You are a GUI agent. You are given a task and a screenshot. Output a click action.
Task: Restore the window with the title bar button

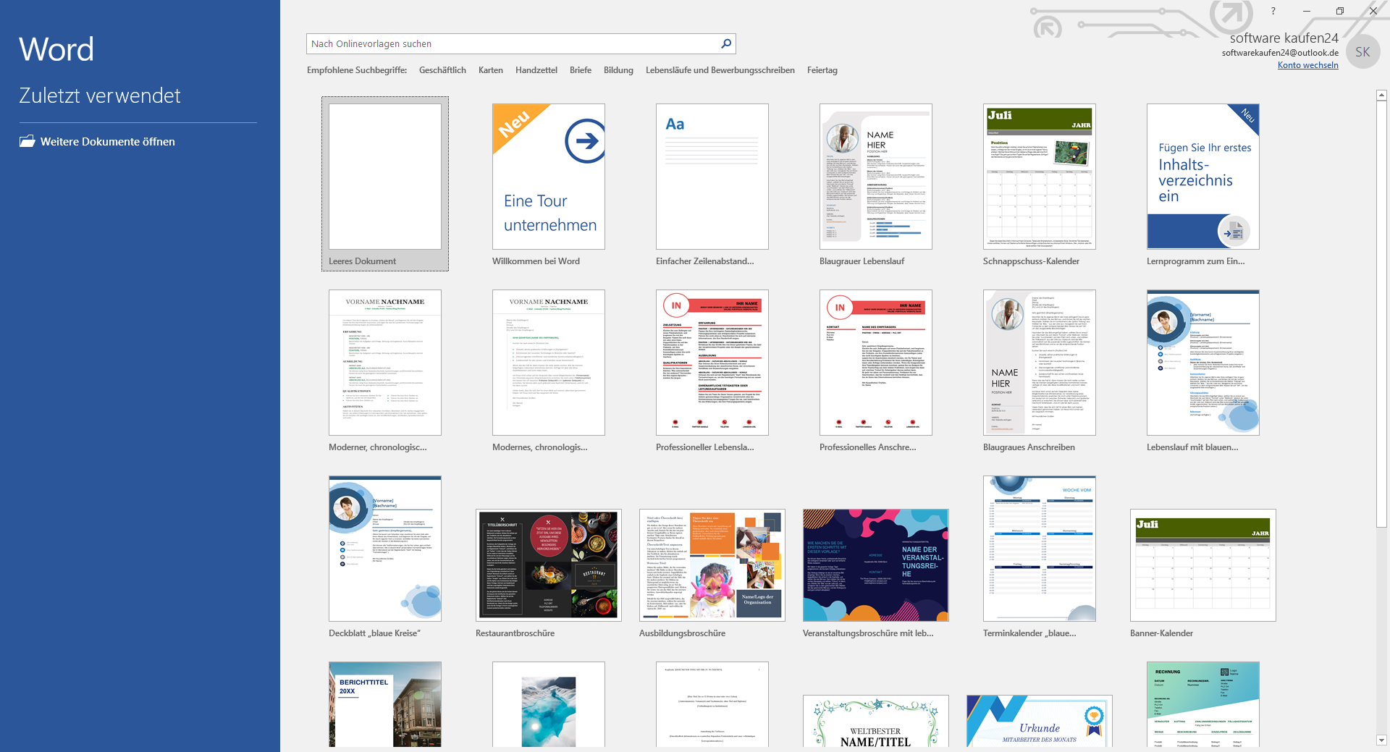click(x=1339, y=11)
